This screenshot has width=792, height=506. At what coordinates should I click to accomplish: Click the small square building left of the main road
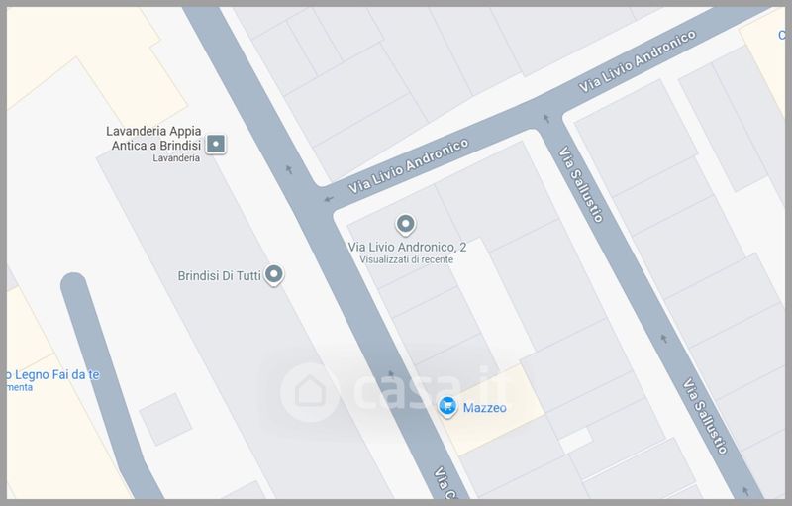point(165,419)
